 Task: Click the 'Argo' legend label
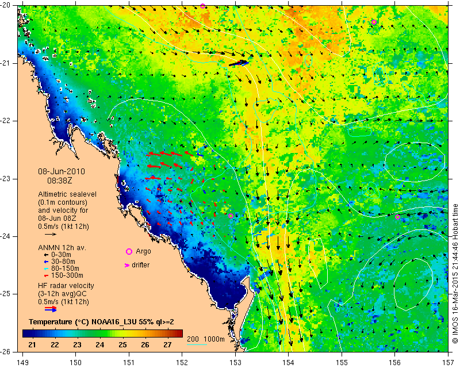[143, 251]
